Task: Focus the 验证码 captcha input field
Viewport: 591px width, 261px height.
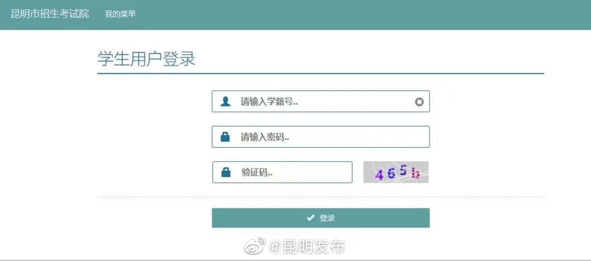Action: pyautogui.click(x=282, y=172)
